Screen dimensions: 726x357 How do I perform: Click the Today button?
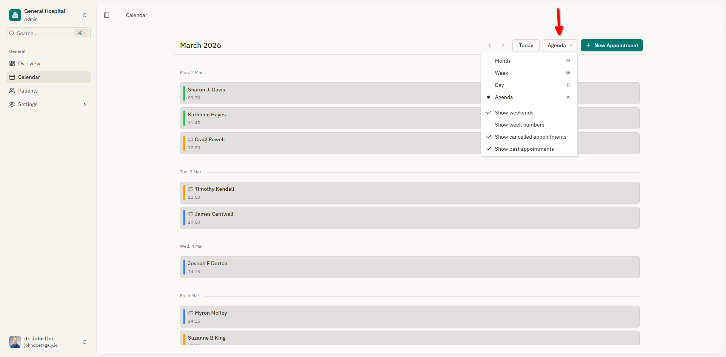coord(526,45)
